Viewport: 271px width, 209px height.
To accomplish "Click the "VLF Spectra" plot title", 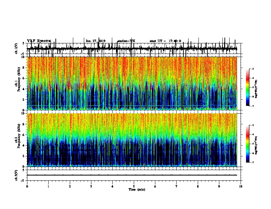I will click(39, 41).
